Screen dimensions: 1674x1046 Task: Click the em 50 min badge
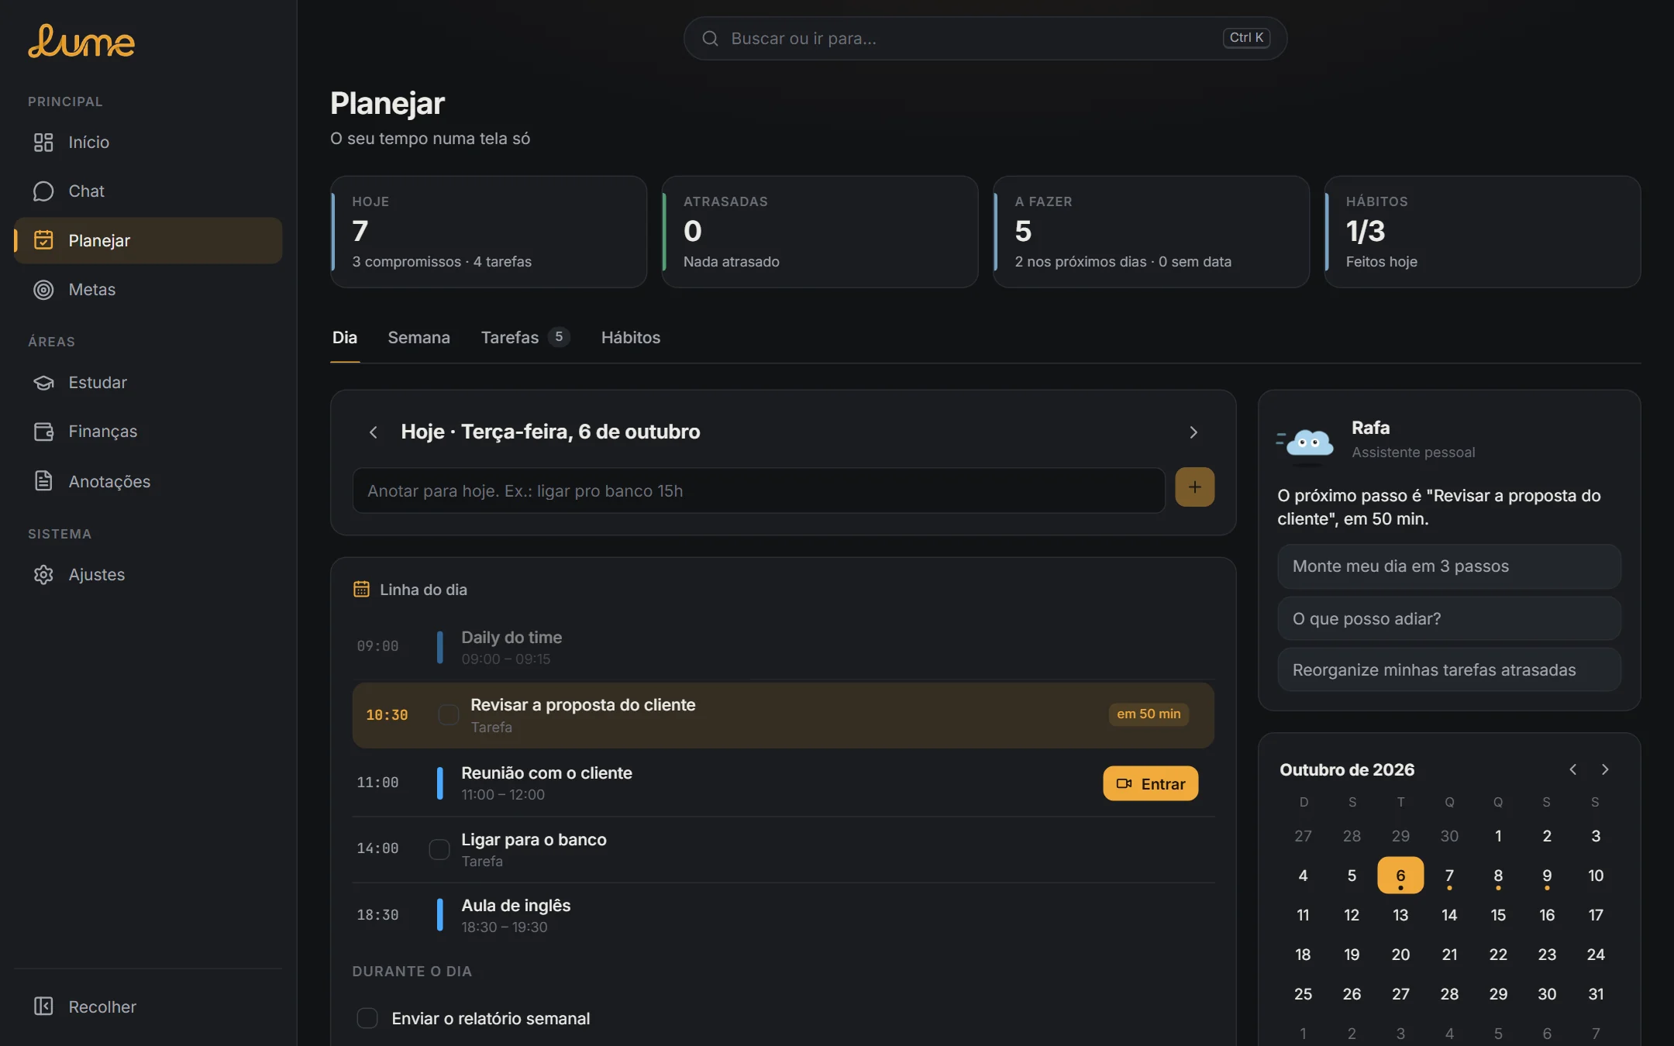[1149, 714]
